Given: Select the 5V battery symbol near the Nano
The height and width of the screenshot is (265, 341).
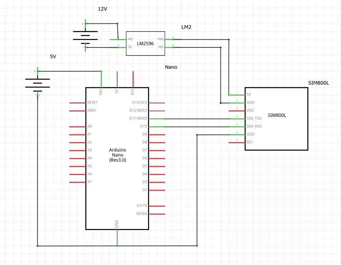Looking at the screenshot, I should pos(37,83).
